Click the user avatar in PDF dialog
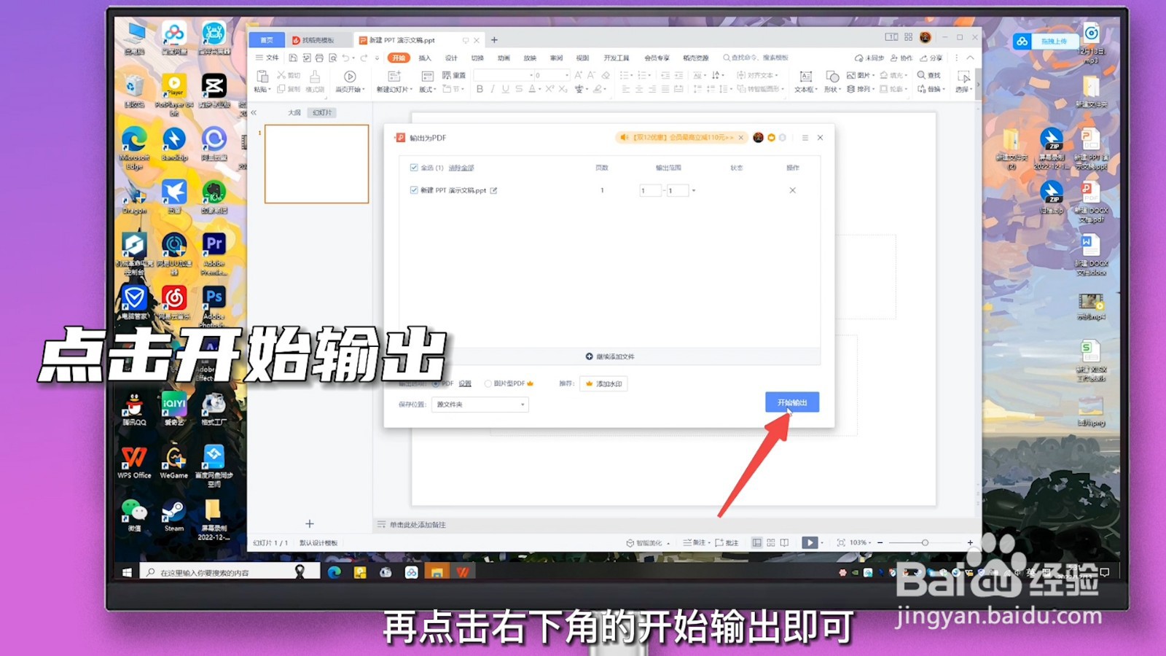Image resolution: width=1166 pixels, height=656 pixels. (758, 138)
